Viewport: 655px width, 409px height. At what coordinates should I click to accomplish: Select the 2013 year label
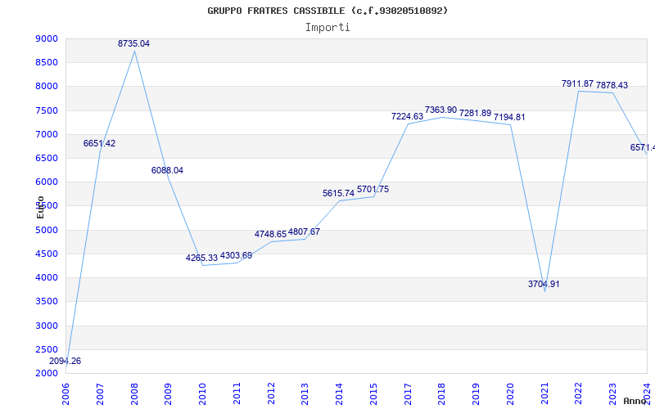pyautogui.click(x=305, y=393)
